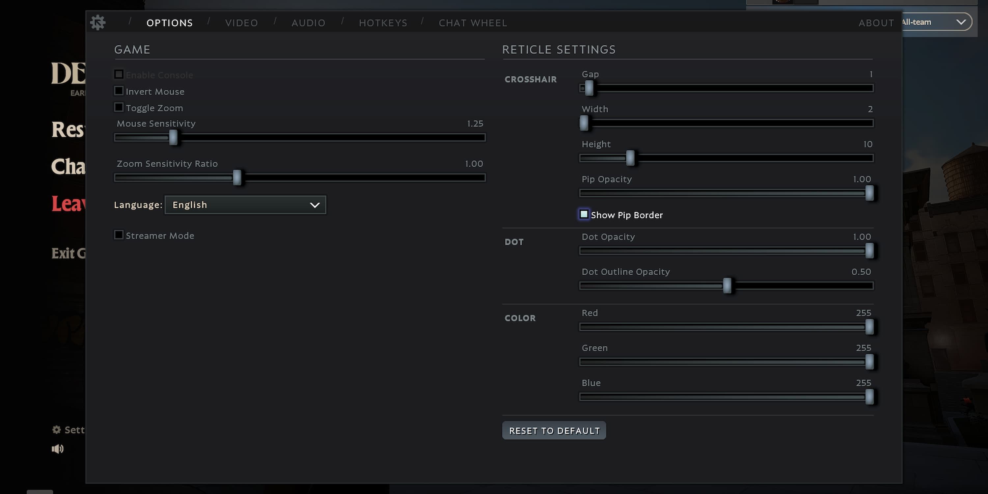The width and height of the screenshot is (988, 494).
Task: Click the CHAT WHEEL tab icon
Action: (x=473, y=23)
